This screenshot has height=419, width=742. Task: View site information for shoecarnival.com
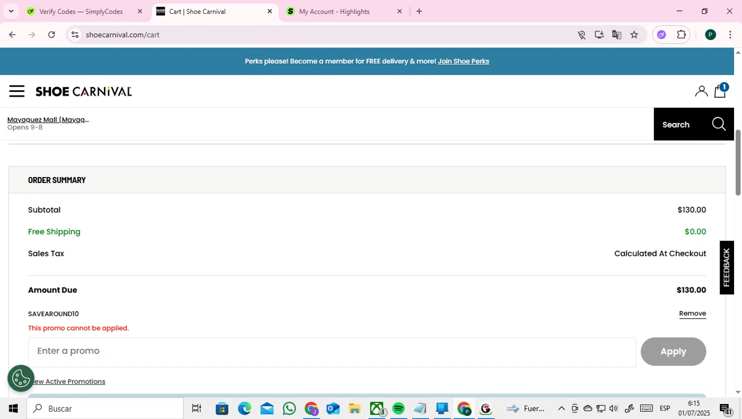pyautogui.click(x=75, y=35)
